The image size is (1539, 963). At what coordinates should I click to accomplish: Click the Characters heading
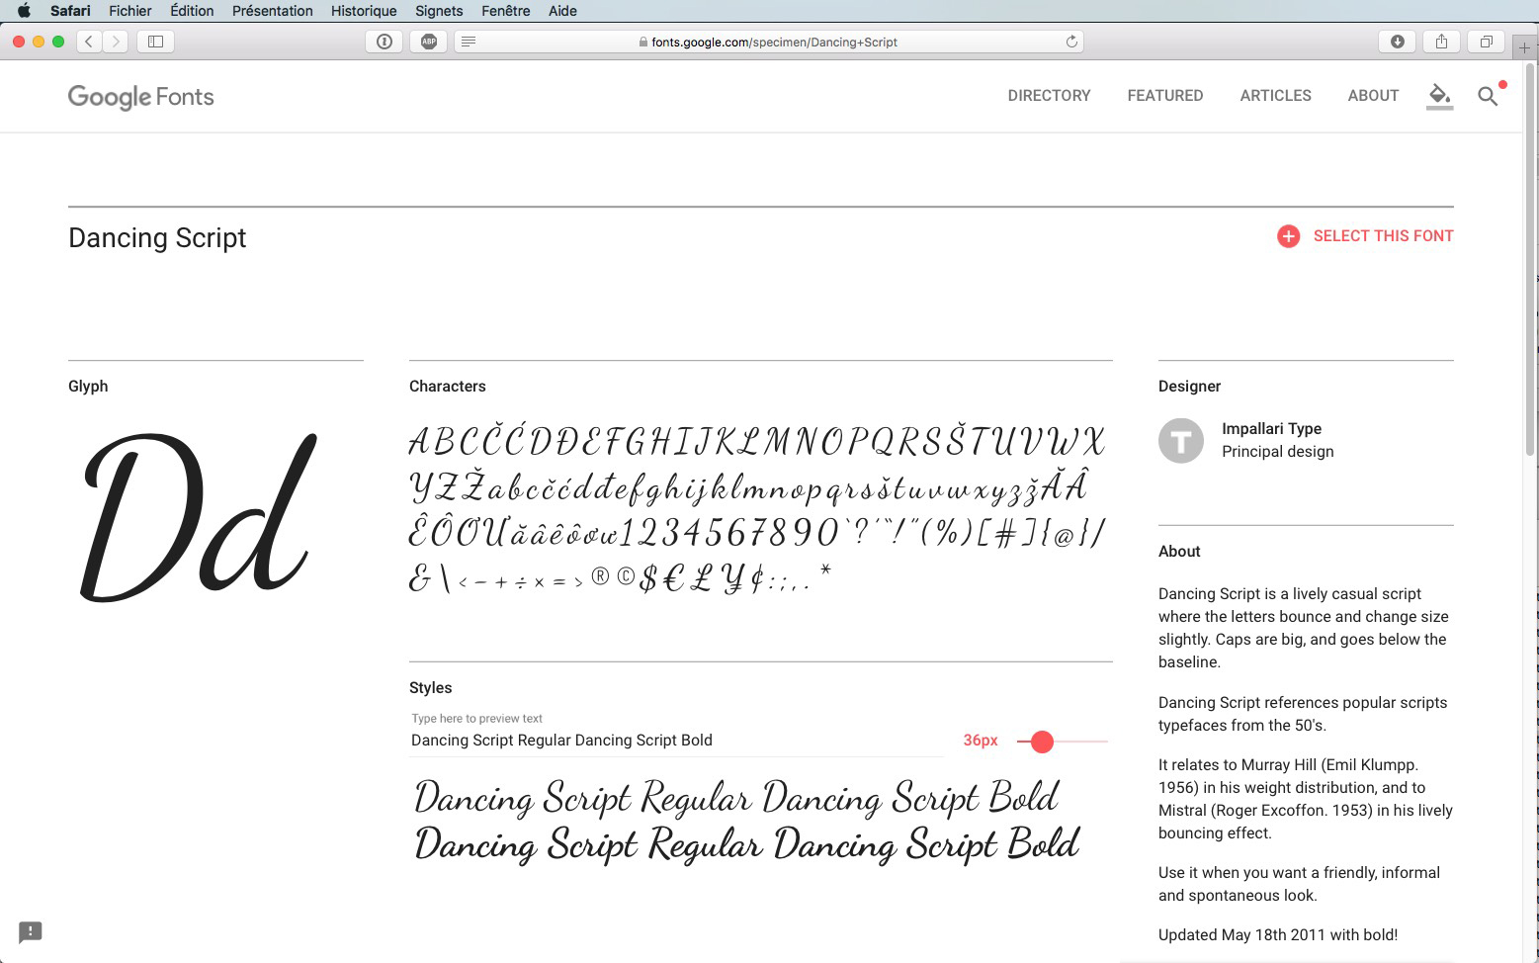[448, 387]
